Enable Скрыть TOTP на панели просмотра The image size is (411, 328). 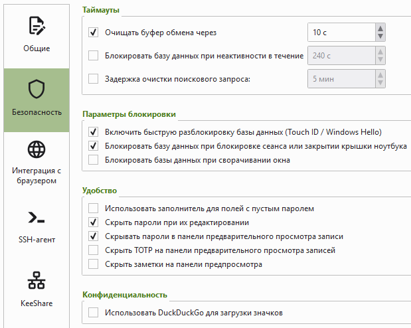[x=93, y=250]
